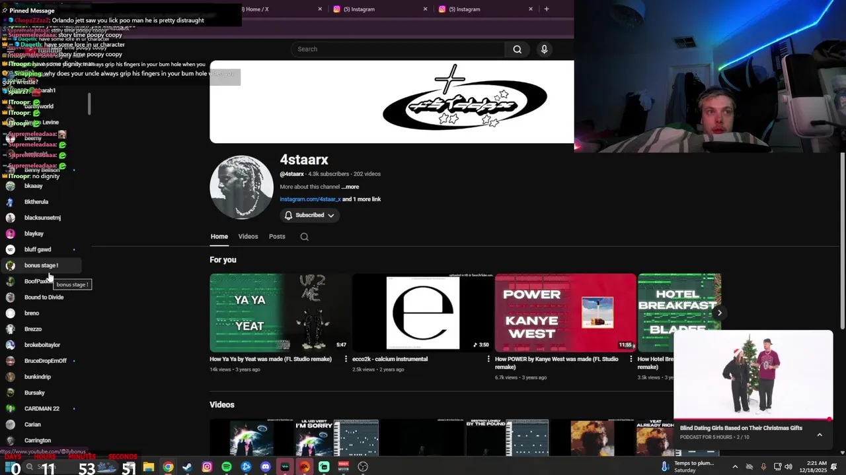Screen dimensions: 846x475
Task: Open 'CARDMAN 22' in sidebar
Action: coord(41,408)
